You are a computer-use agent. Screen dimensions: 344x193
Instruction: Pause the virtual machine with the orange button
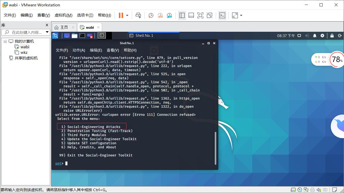(121, 15)
